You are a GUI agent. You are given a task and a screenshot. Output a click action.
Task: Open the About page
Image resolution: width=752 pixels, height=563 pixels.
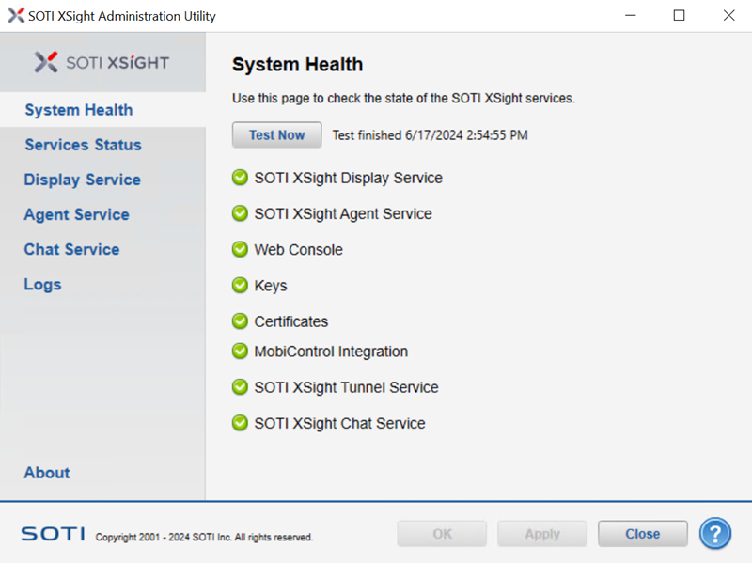click(x=47, y=473)
